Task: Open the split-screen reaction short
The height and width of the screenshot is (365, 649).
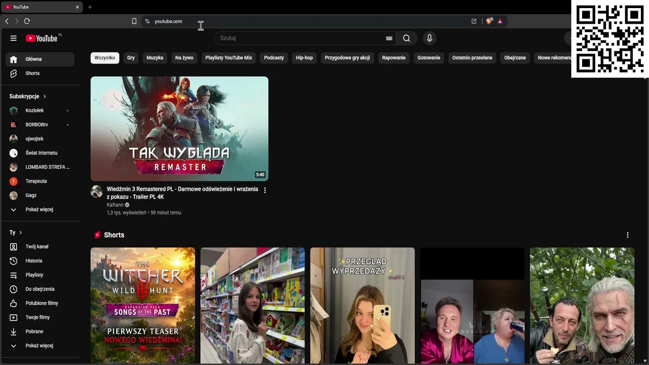Action: pyautogui.click(x=473, y=306)
